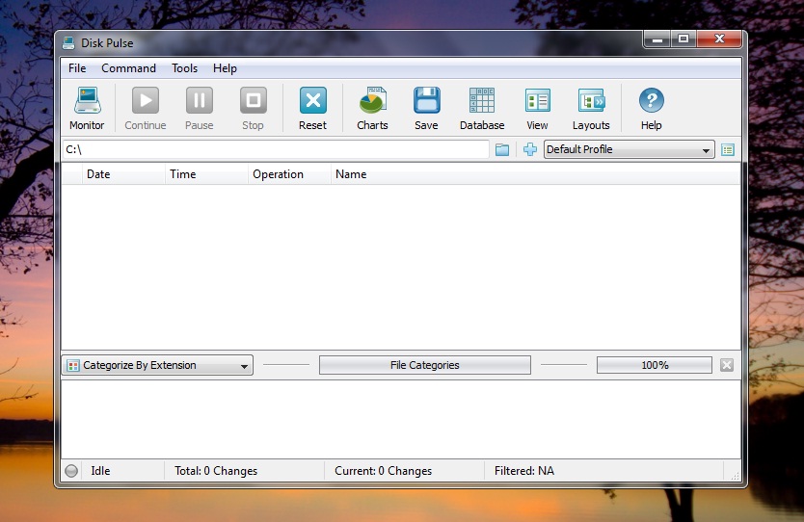Reset results with the Reset icon

pos(312,108)
